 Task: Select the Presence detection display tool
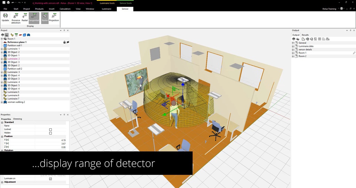(16, 17)
